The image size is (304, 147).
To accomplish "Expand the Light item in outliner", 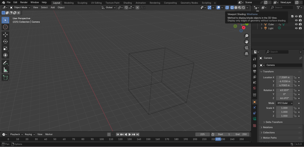I will point(261,28).
